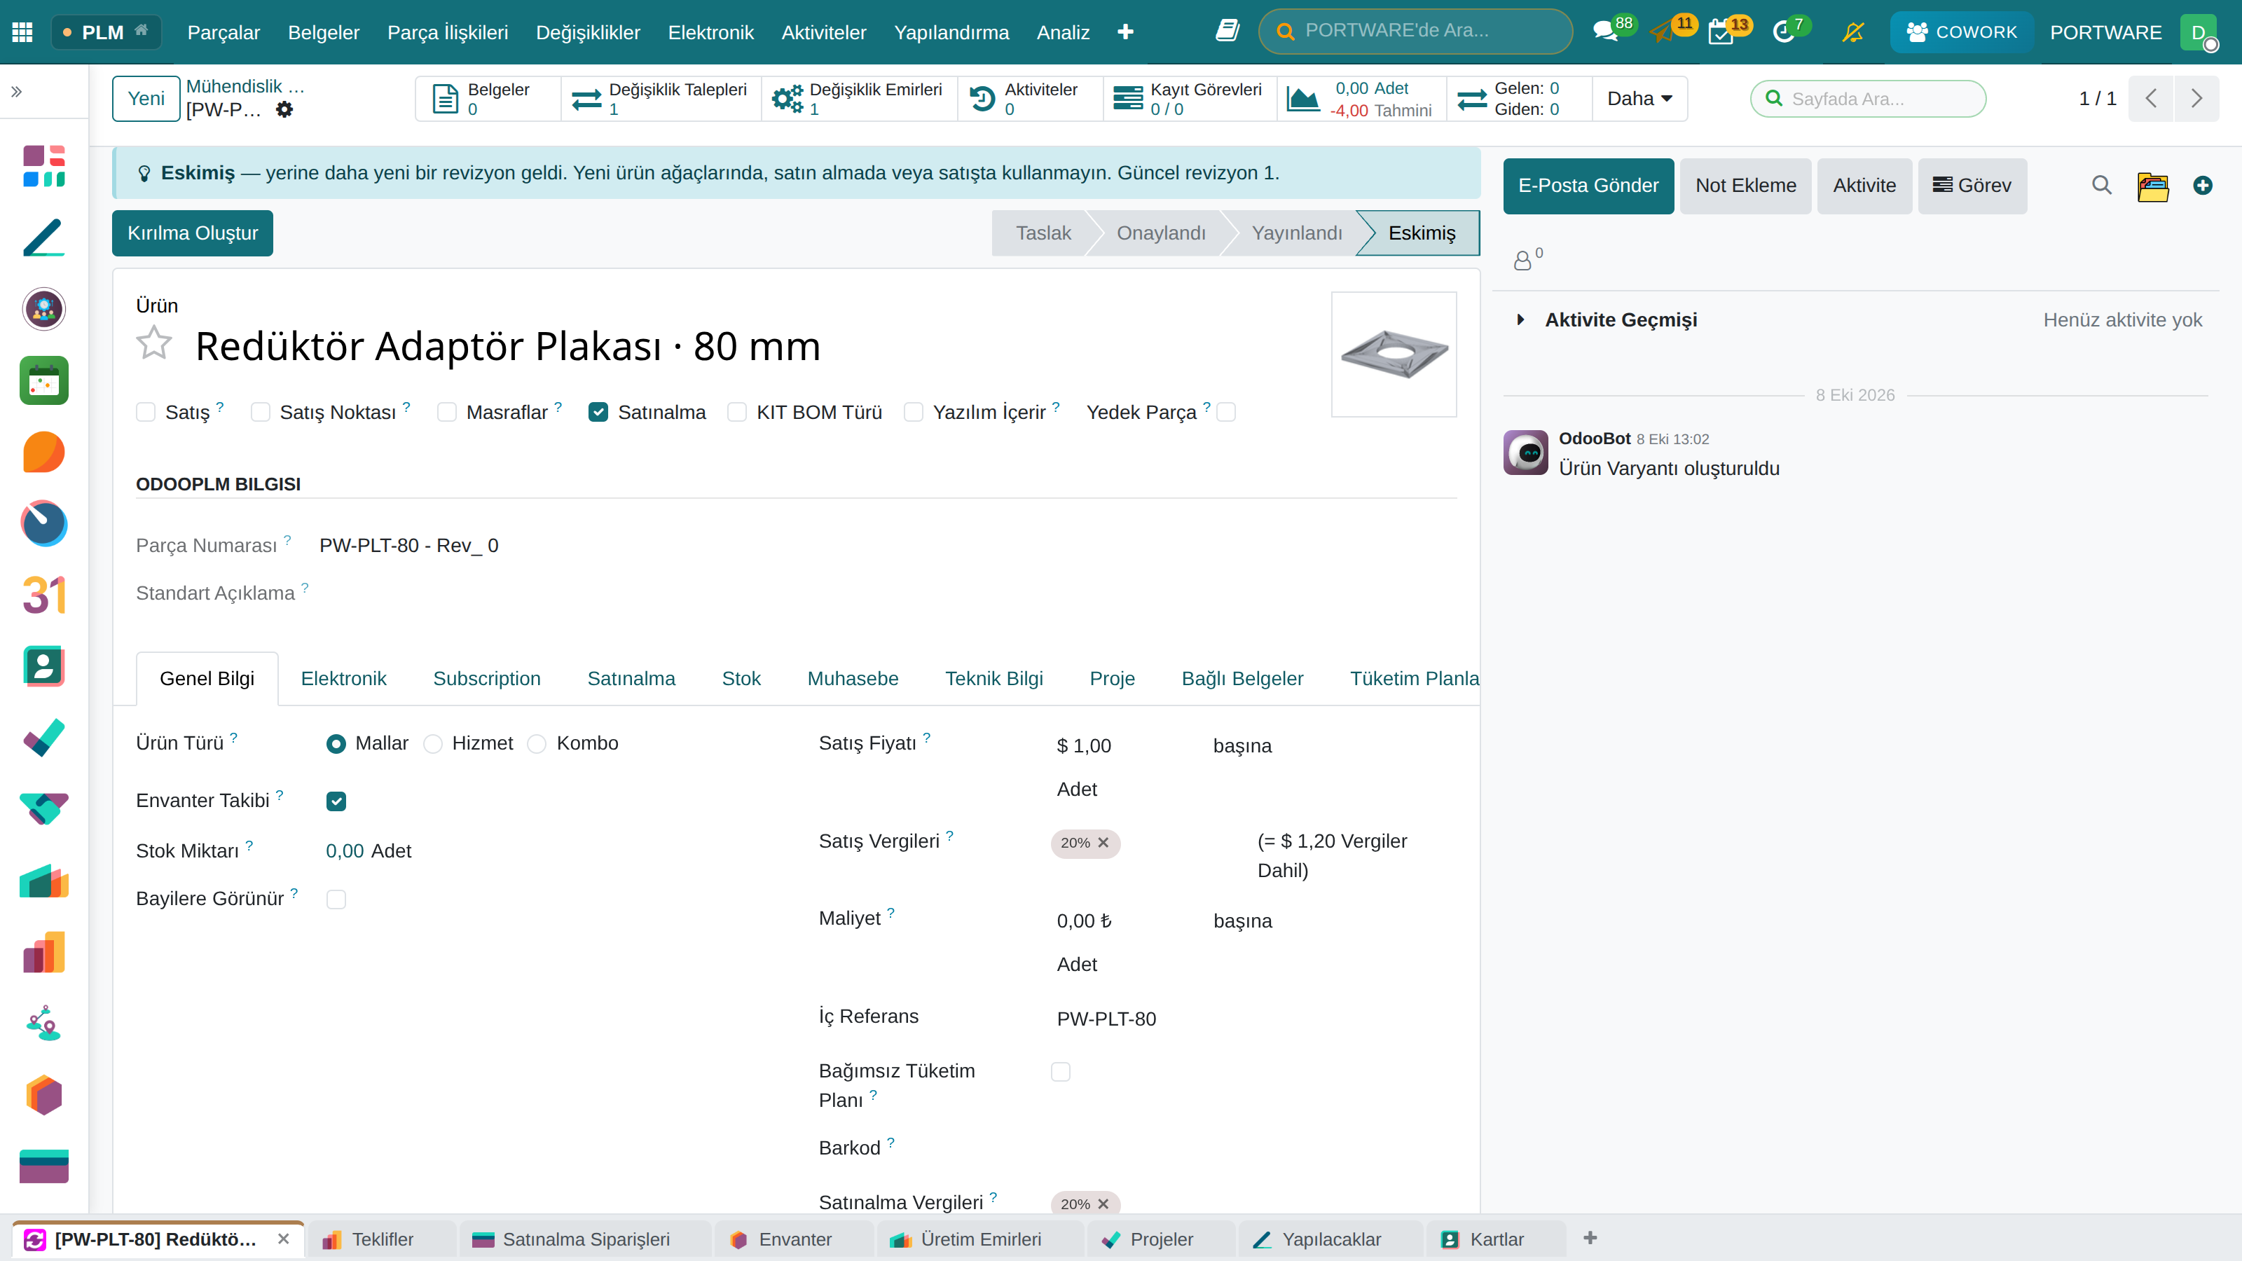
Task: Click the Sayfada Ara search field
Action: point(1869,98)
